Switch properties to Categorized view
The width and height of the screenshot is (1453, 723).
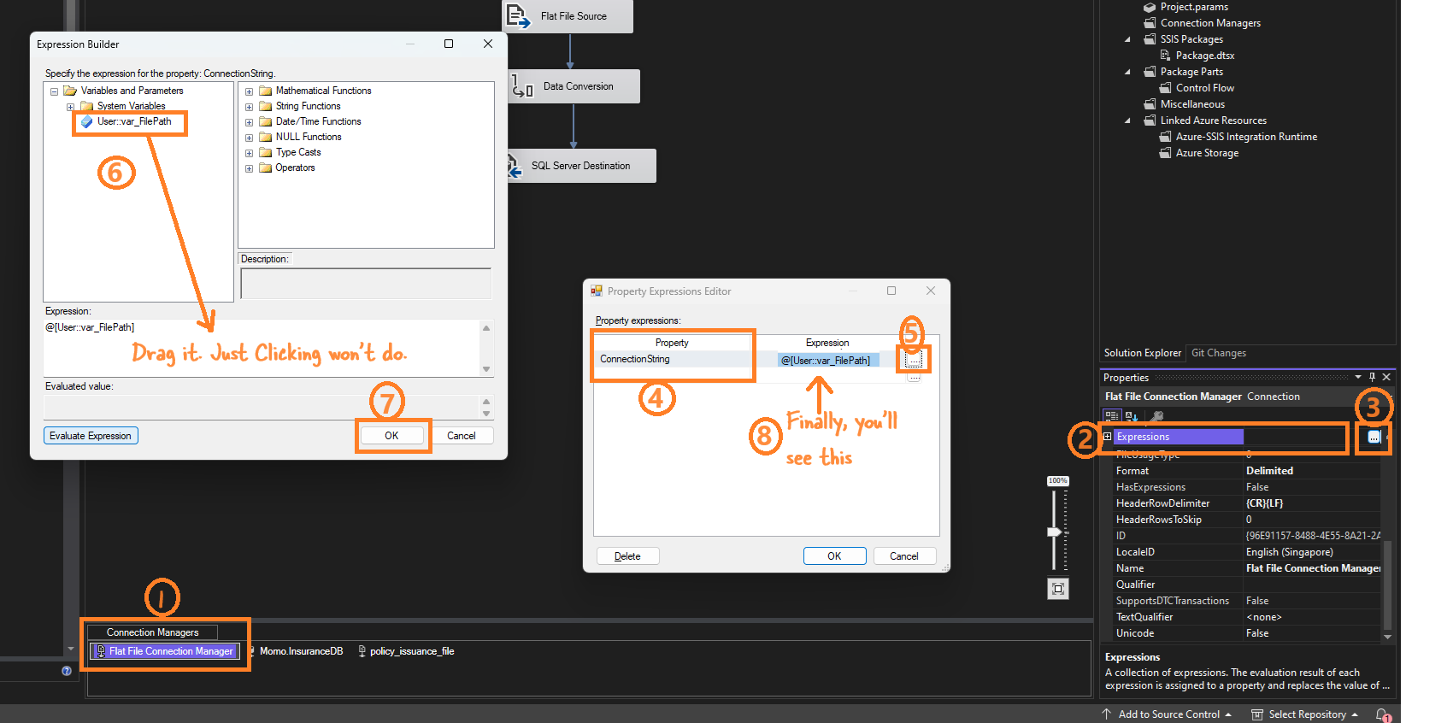pos(1112,416)
